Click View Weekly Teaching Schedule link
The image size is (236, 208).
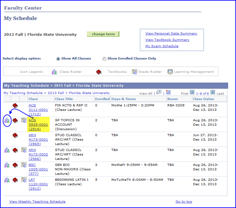pos(37,201)
